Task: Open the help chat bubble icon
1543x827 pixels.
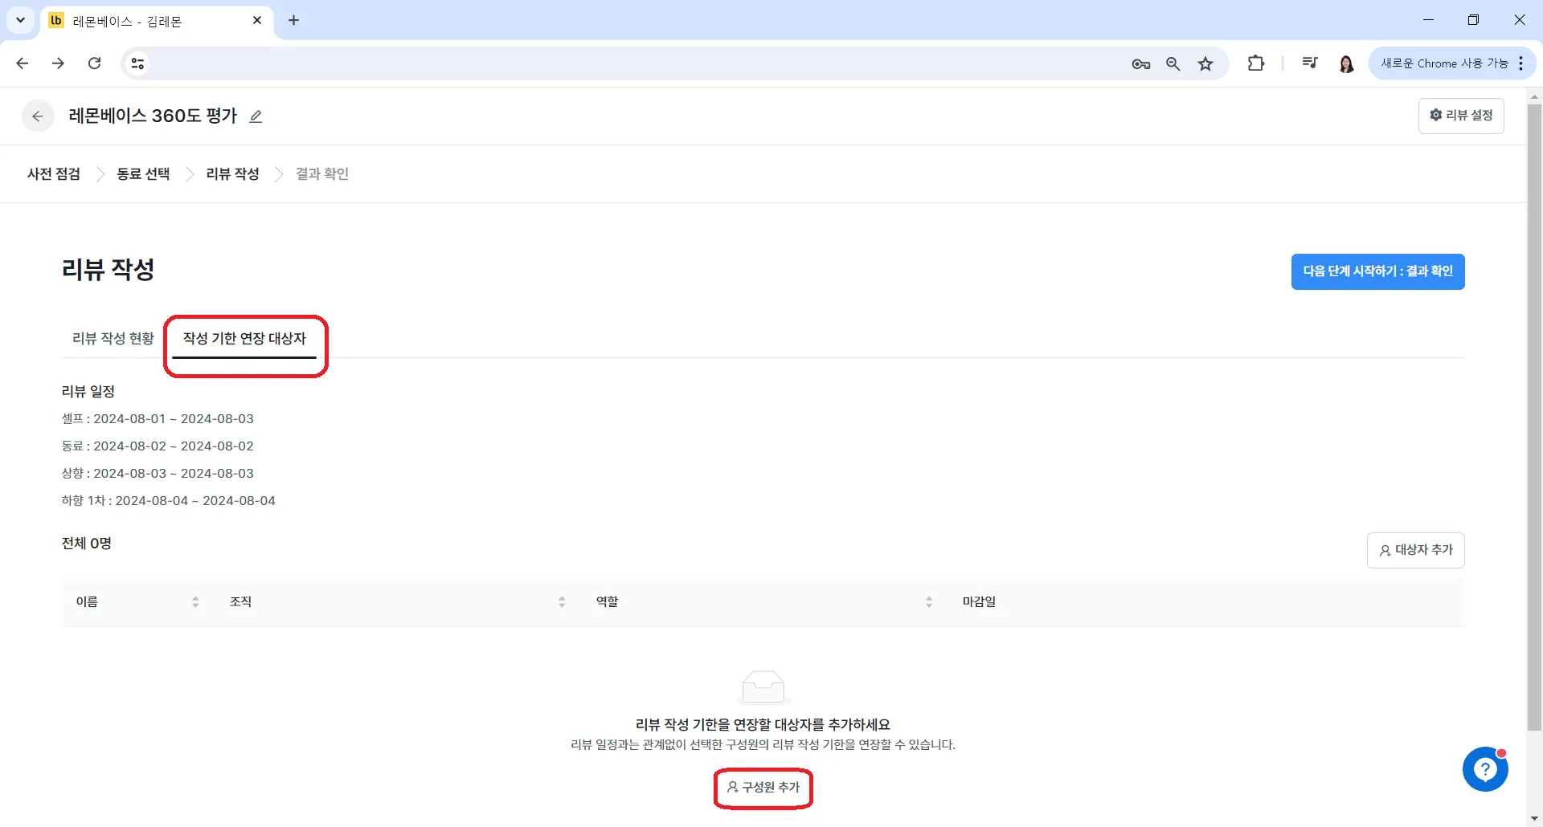Action: click(1485, 769)
